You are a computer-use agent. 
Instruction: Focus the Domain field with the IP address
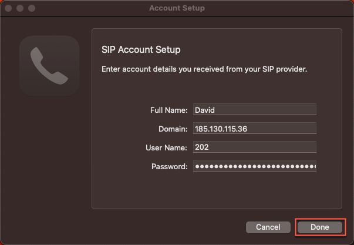tap(254, 128)
